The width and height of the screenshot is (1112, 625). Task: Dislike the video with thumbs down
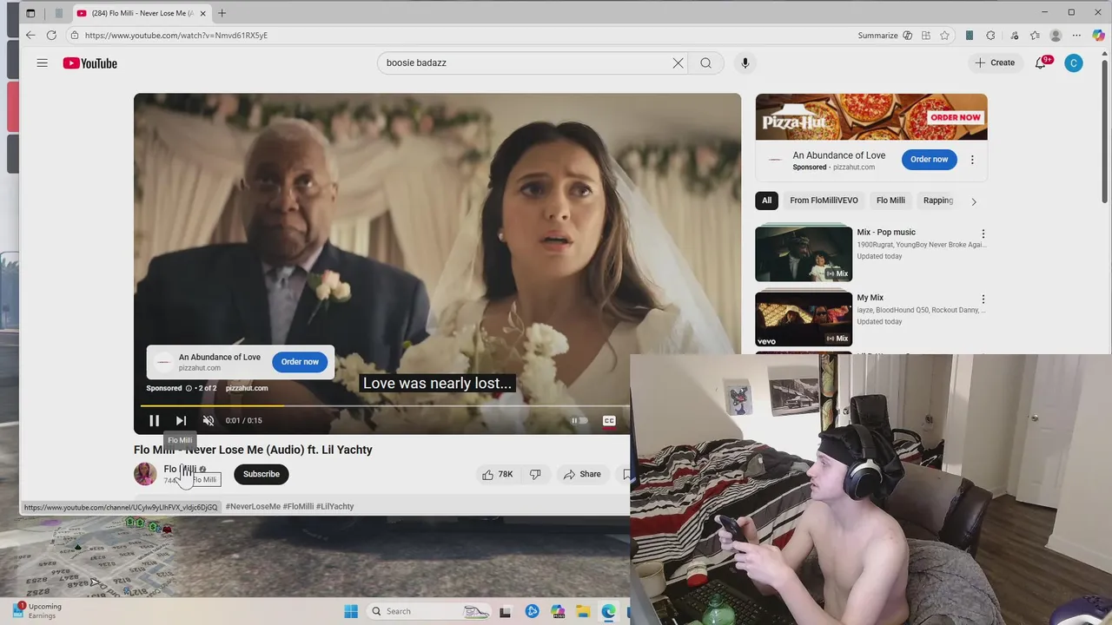[535, 474]
